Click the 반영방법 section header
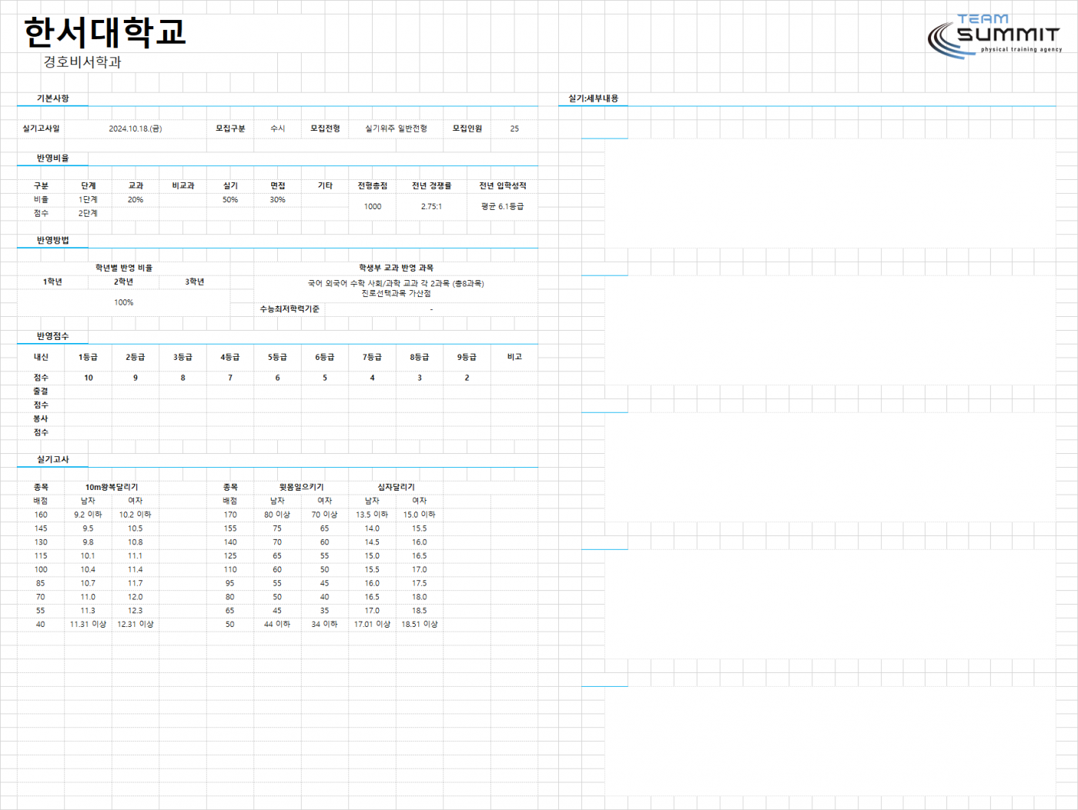 pos(52,240)
